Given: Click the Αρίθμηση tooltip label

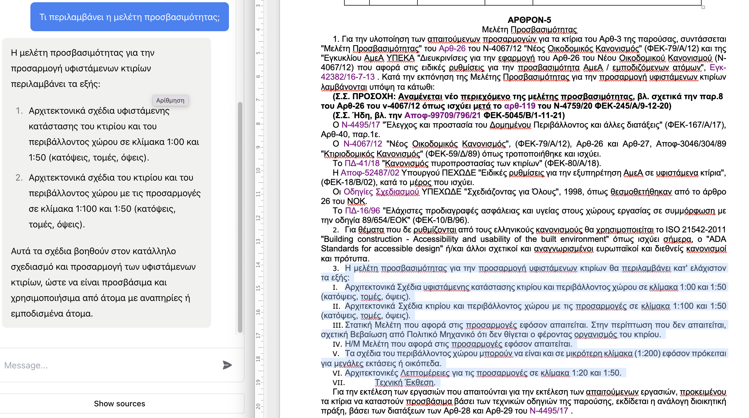Looking at the screenshot, I should point(170,101).
